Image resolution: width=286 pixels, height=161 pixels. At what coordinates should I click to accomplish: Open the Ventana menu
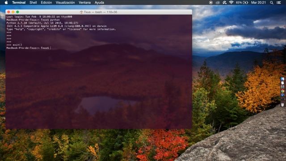[84, 3]
